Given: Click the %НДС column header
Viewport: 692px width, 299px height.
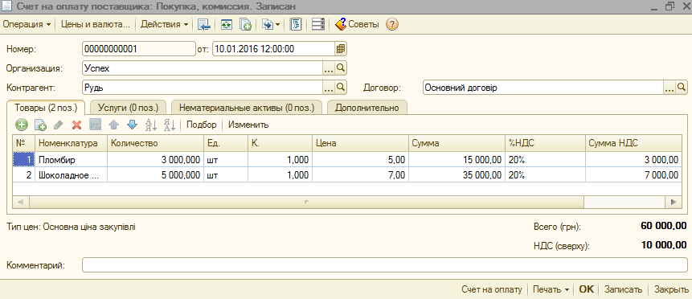Looking at the screenshot, I should 545,143.
